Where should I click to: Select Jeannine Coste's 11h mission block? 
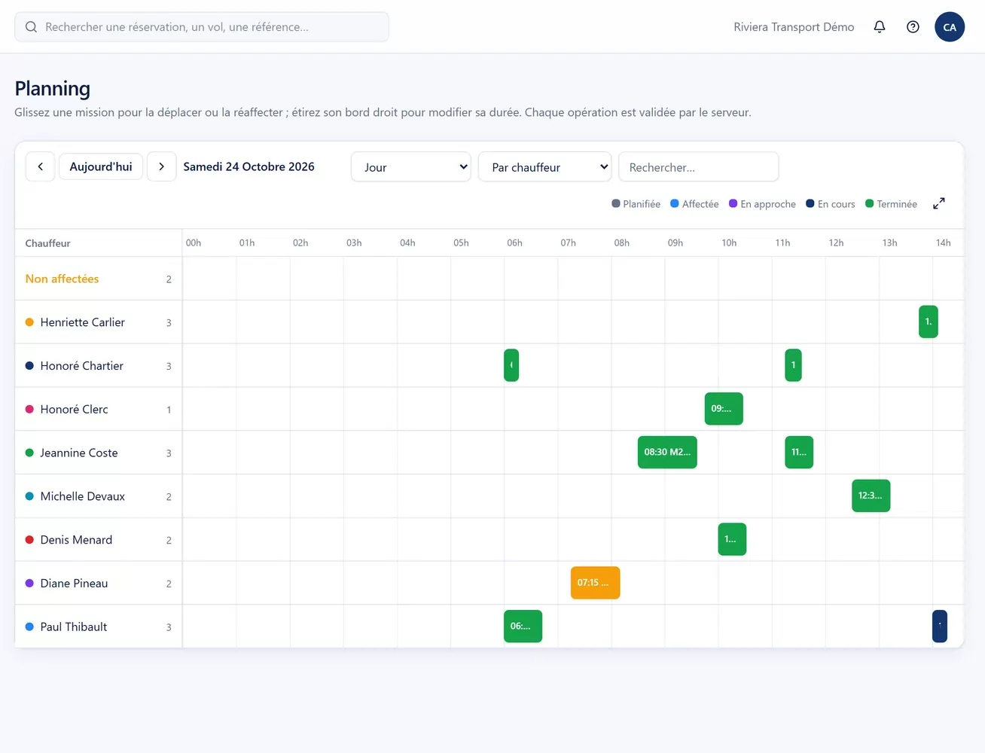coord(799,452)
